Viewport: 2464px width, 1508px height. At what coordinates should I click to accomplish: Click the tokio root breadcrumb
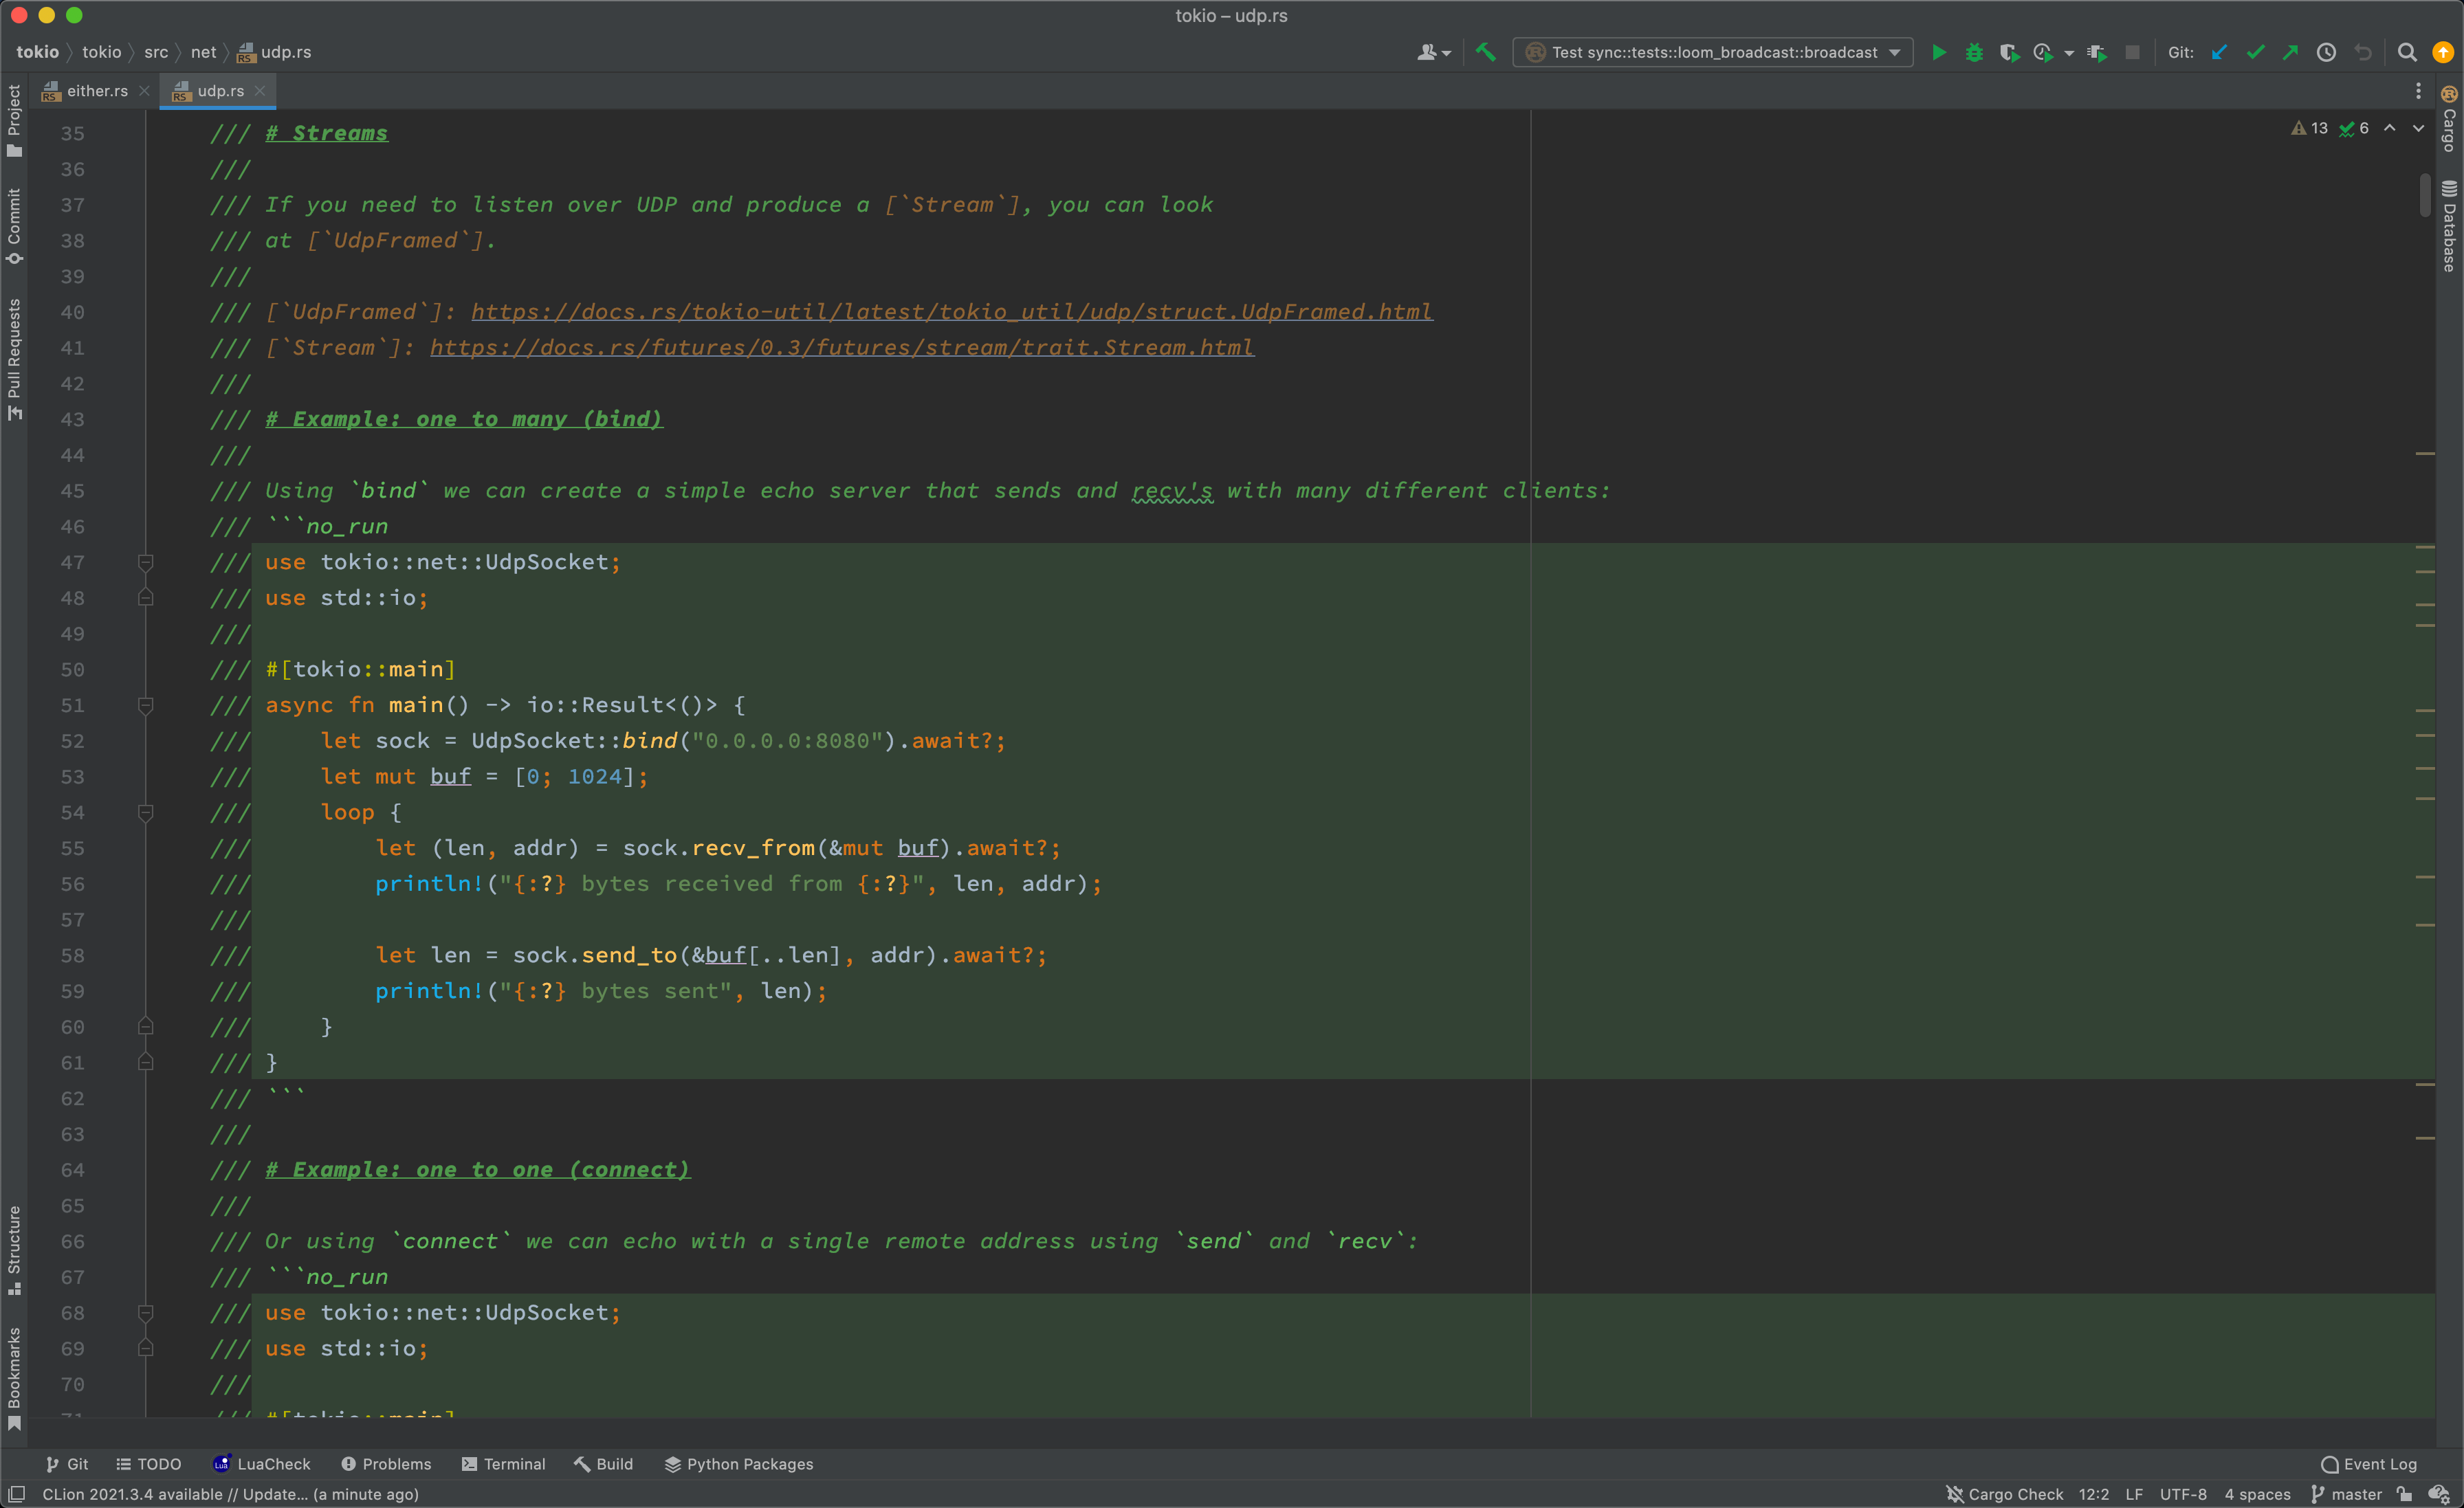(x=37, y=52)
